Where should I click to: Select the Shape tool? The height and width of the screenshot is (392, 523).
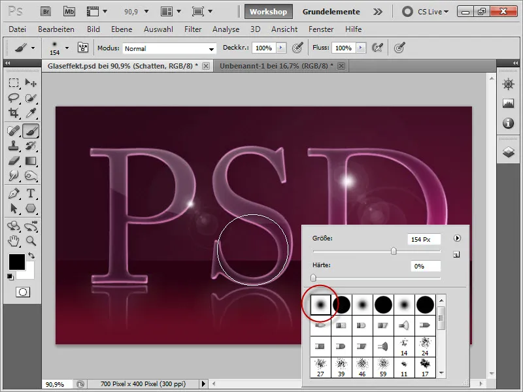point(31,208)
